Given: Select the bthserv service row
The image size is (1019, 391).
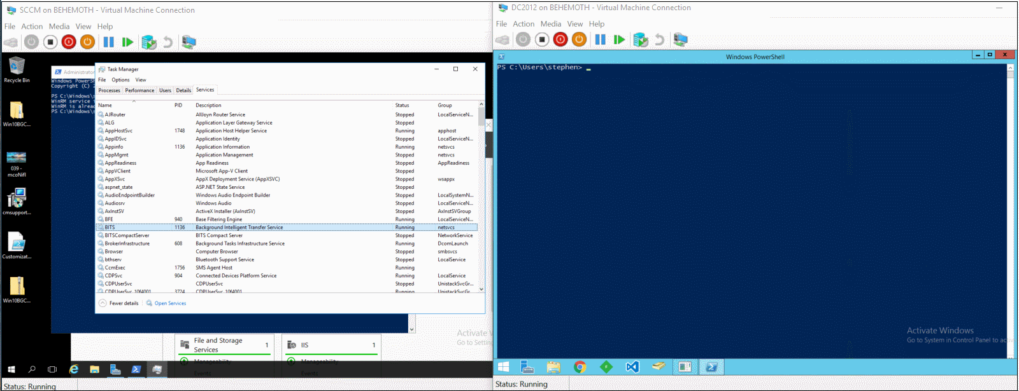Looking at the screenshot, I should point(287,259).
